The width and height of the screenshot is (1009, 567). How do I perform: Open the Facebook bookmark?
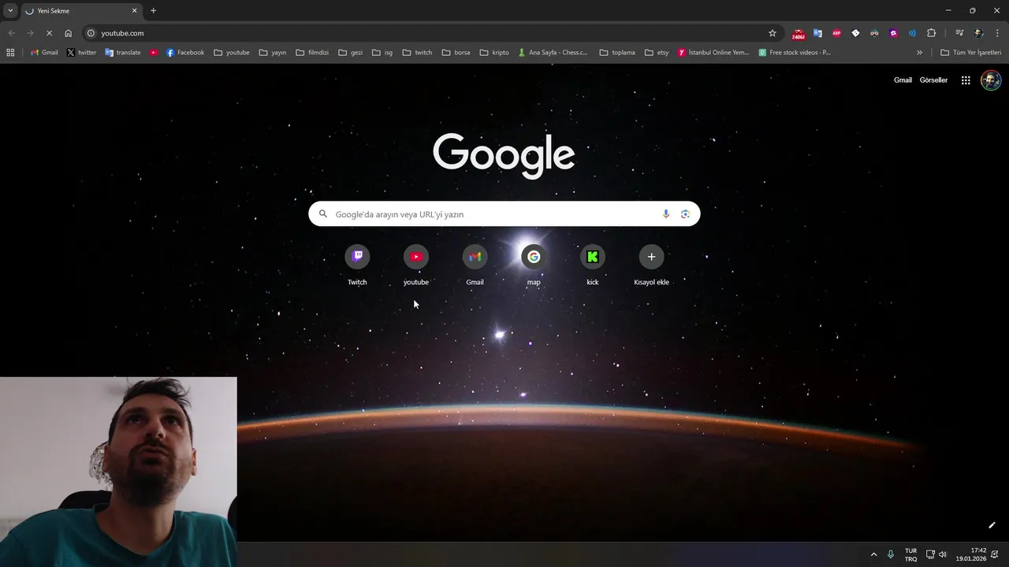coord(185,53)
